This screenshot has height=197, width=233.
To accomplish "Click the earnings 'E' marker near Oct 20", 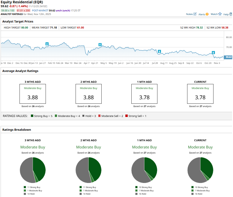I will [x=214, y=53].
